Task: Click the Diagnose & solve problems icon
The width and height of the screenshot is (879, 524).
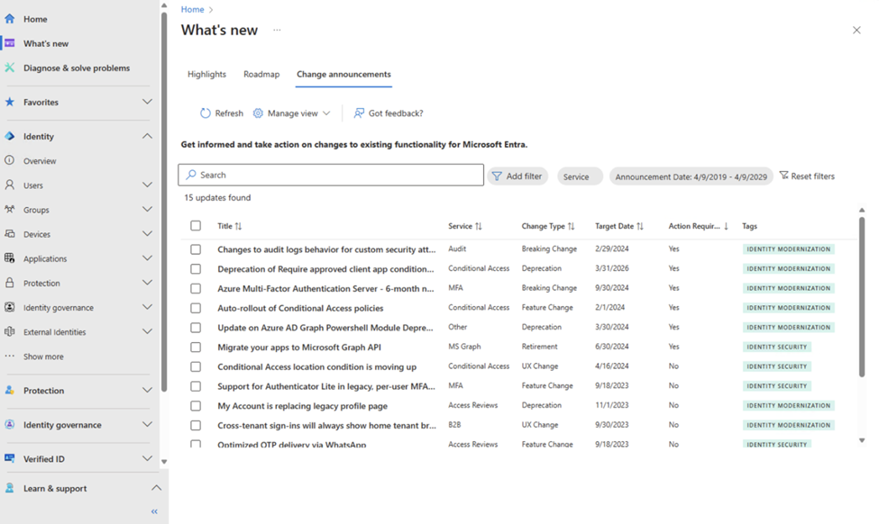Action: (10, 68)
